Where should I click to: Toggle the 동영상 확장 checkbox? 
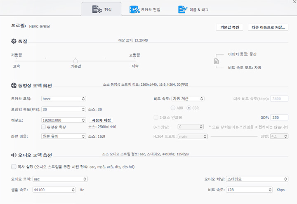(x=43, y=127)
